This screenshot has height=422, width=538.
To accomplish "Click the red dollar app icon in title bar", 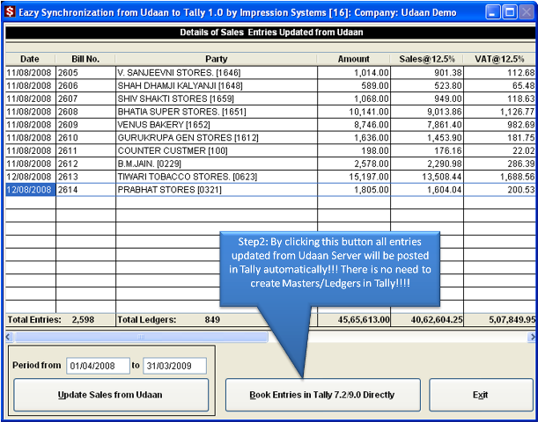I will tap(10, 12).
